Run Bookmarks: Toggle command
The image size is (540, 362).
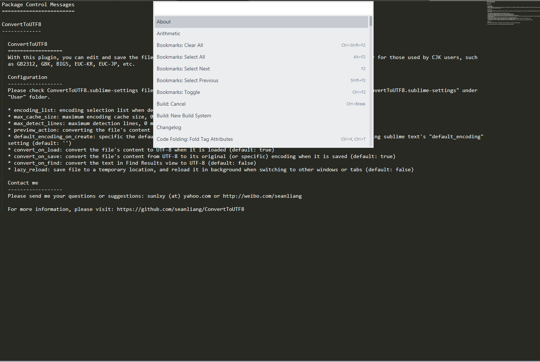click(261, 92)
